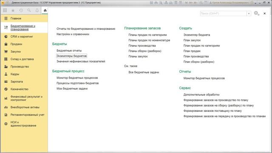Open Финансовый результат и контроллинг section

click(x=24, y=98)
